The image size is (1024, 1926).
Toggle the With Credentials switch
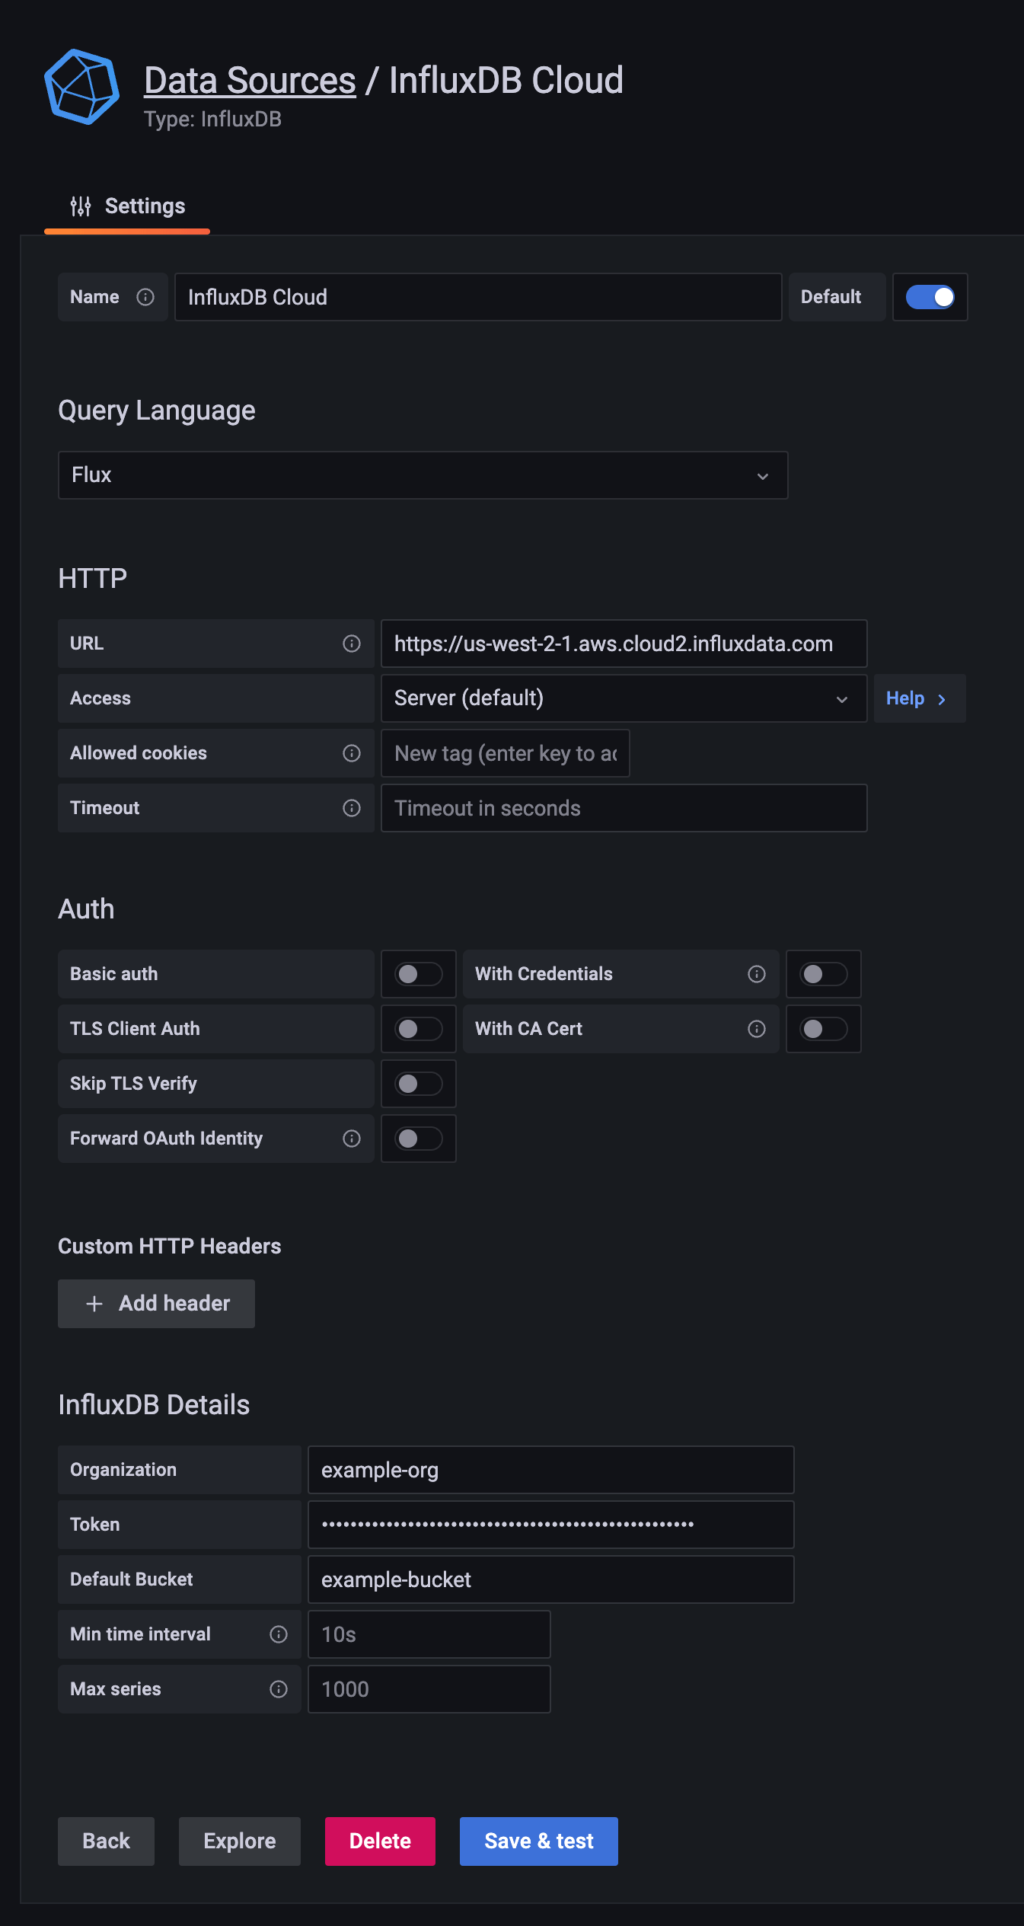click(x=824, y=974)
